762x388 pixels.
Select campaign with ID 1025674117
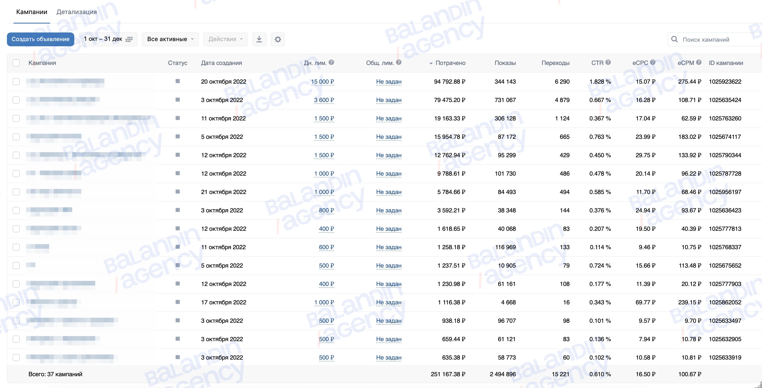pos(16,137)
